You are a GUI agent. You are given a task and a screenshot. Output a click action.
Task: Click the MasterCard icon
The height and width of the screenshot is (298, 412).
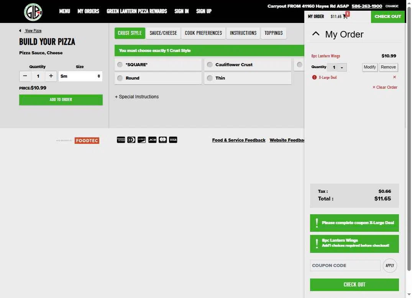pyautogui.click(x=163, y=140)
